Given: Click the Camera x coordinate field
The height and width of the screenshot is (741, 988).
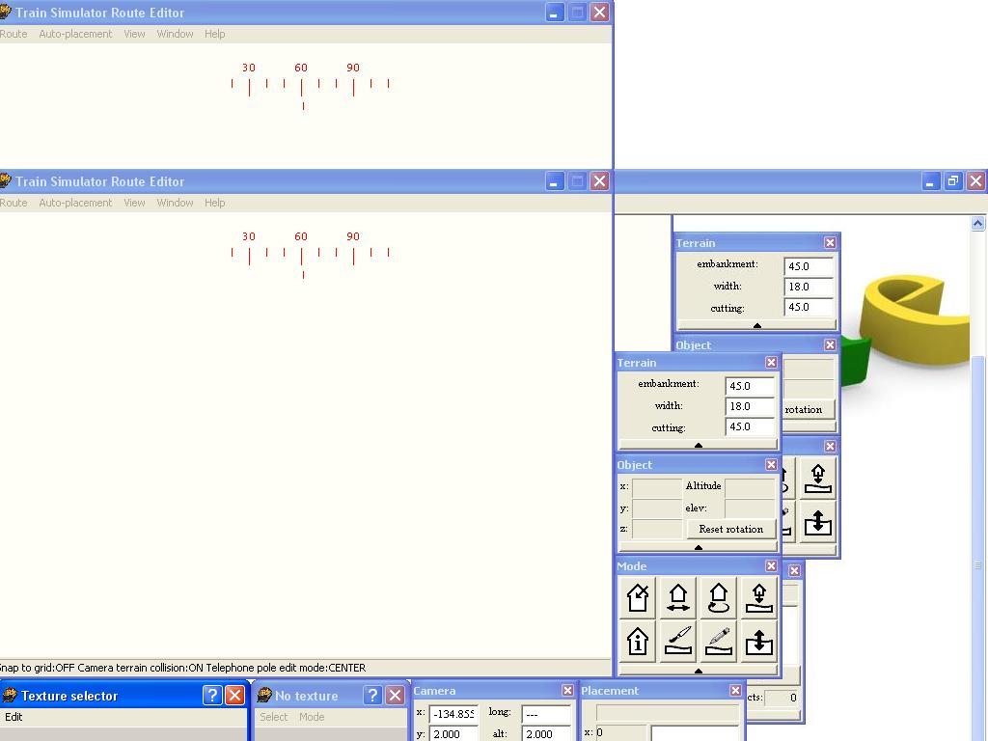Looking at the screenshot, I should (453, 714).
